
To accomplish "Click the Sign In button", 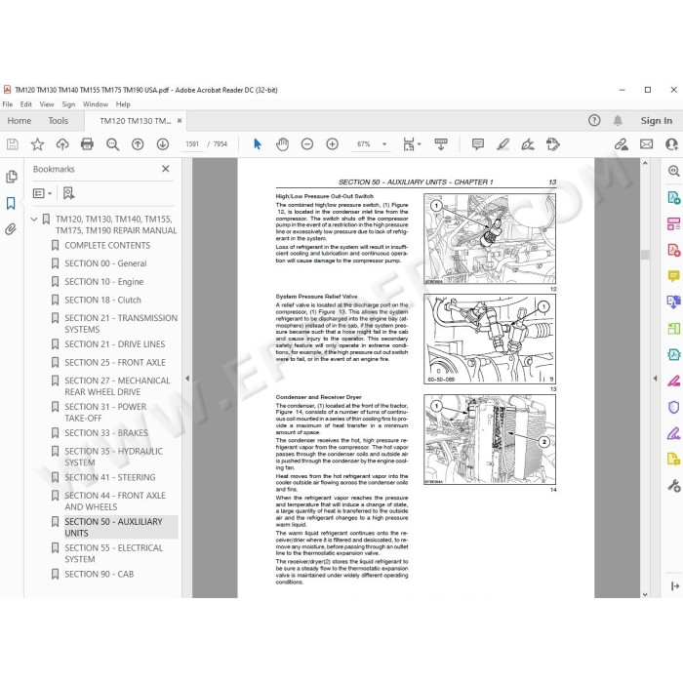I will point(656,121).
